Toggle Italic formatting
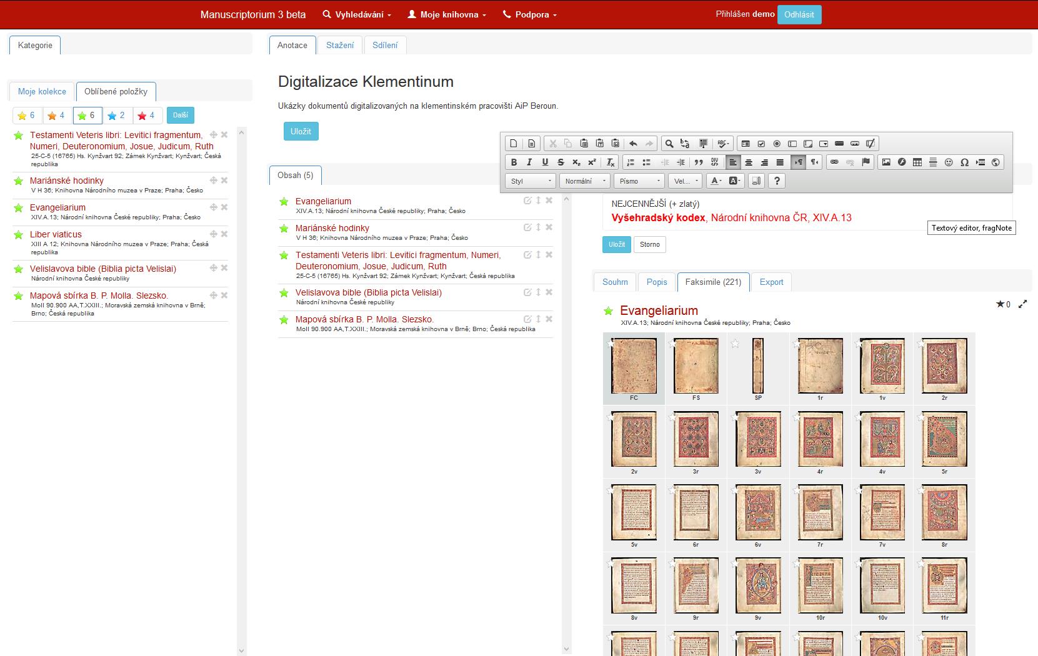 pyautogui.click(x=529, y=162)
